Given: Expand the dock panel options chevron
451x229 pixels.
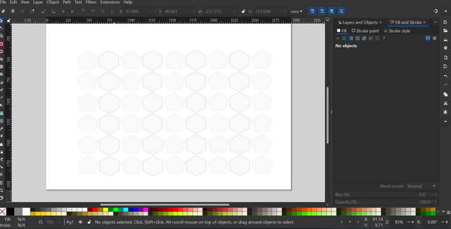Looking at the screenshot, I should (x=436, y=22).
